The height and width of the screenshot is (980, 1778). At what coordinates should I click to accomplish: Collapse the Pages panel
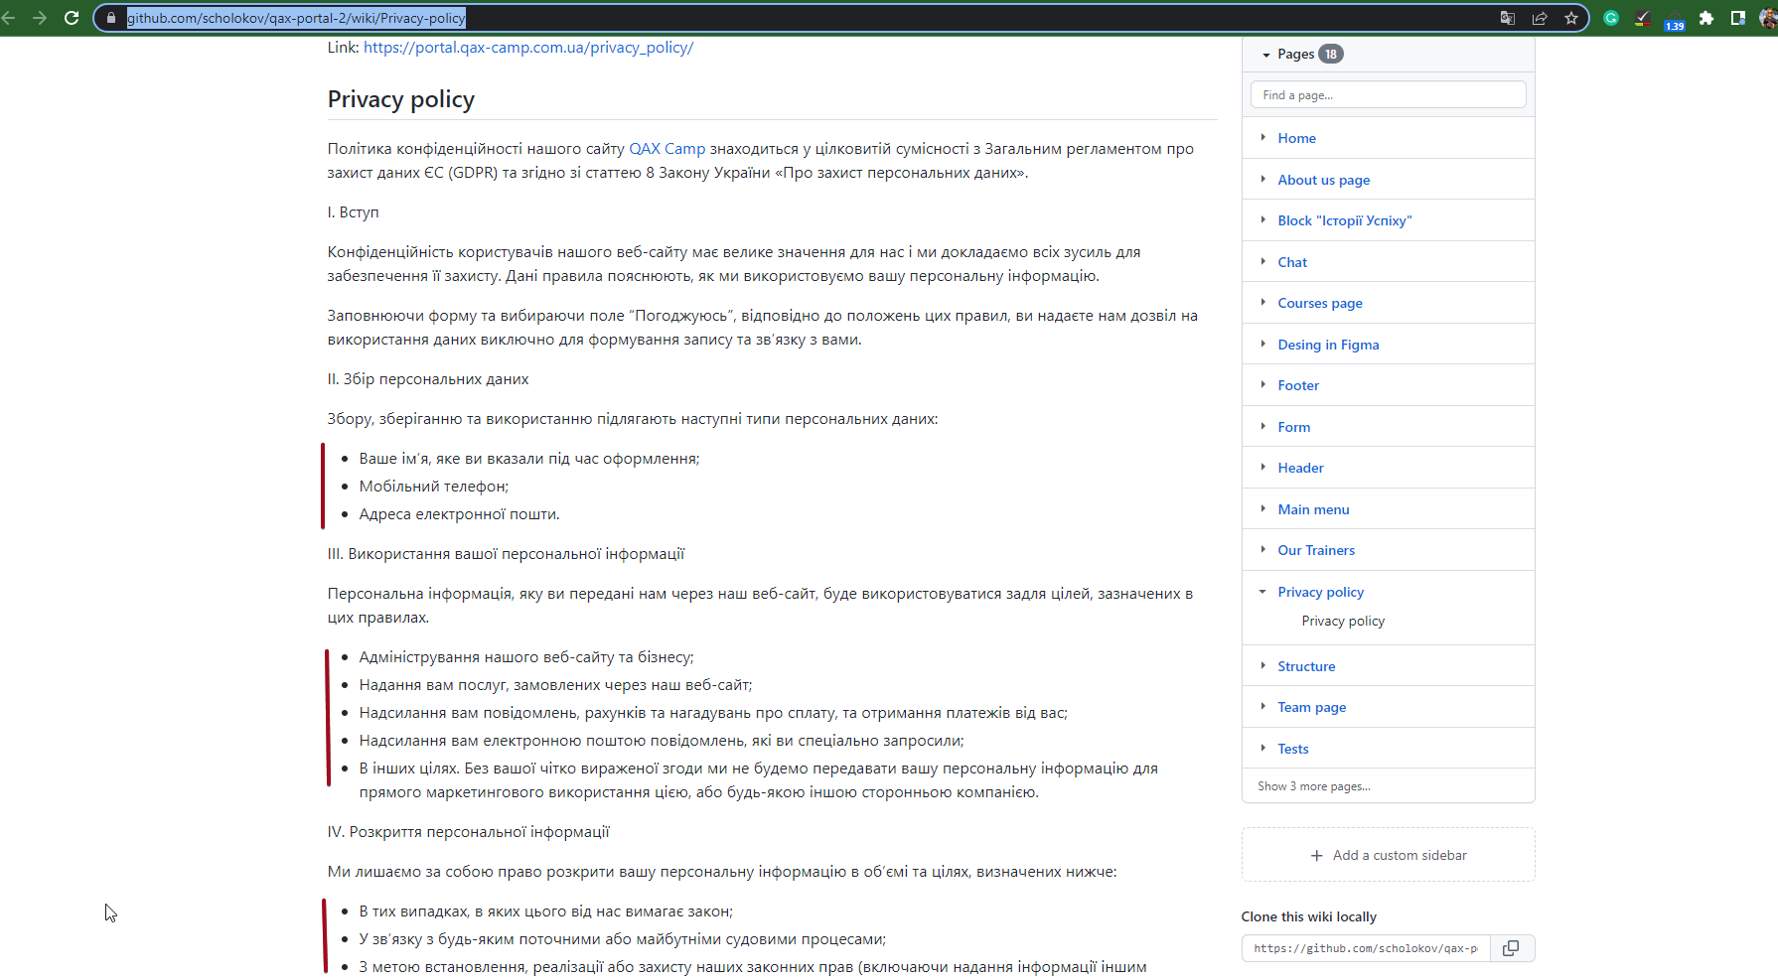pos(1265,54)
